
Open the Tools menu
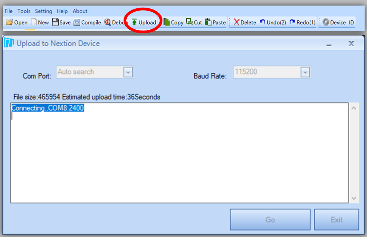point(24,11)
